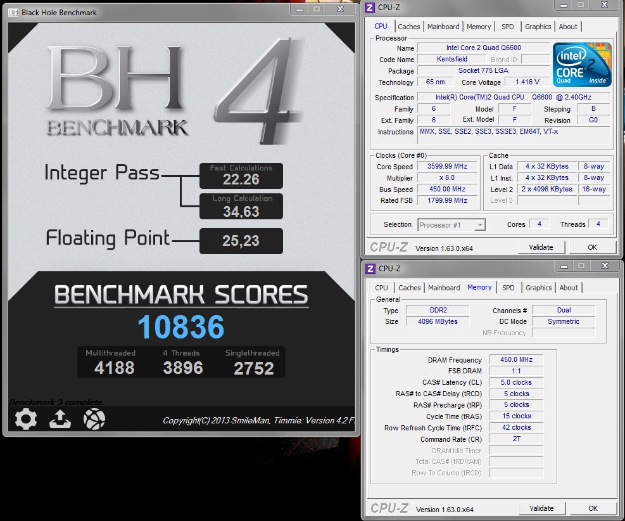Screen dimensions: 625x521
Task: Open SPD tab in upper CPU-Z
Action: point(507,27)
